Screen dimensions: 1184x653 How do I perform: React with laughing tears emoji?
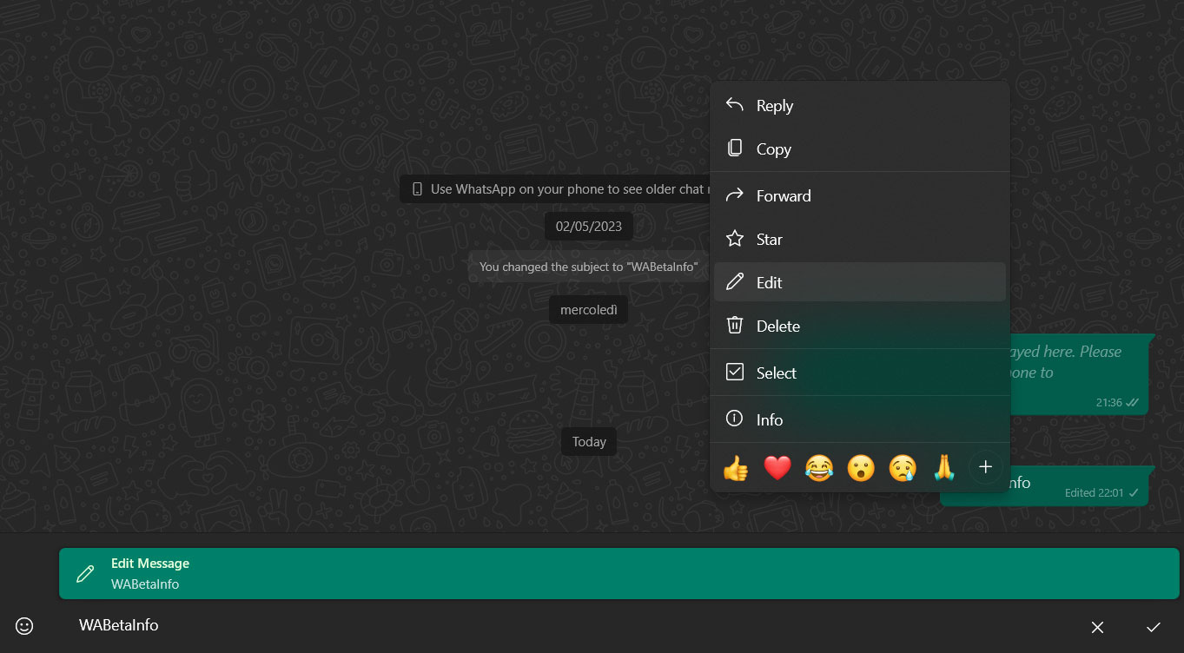click(819, 469)
